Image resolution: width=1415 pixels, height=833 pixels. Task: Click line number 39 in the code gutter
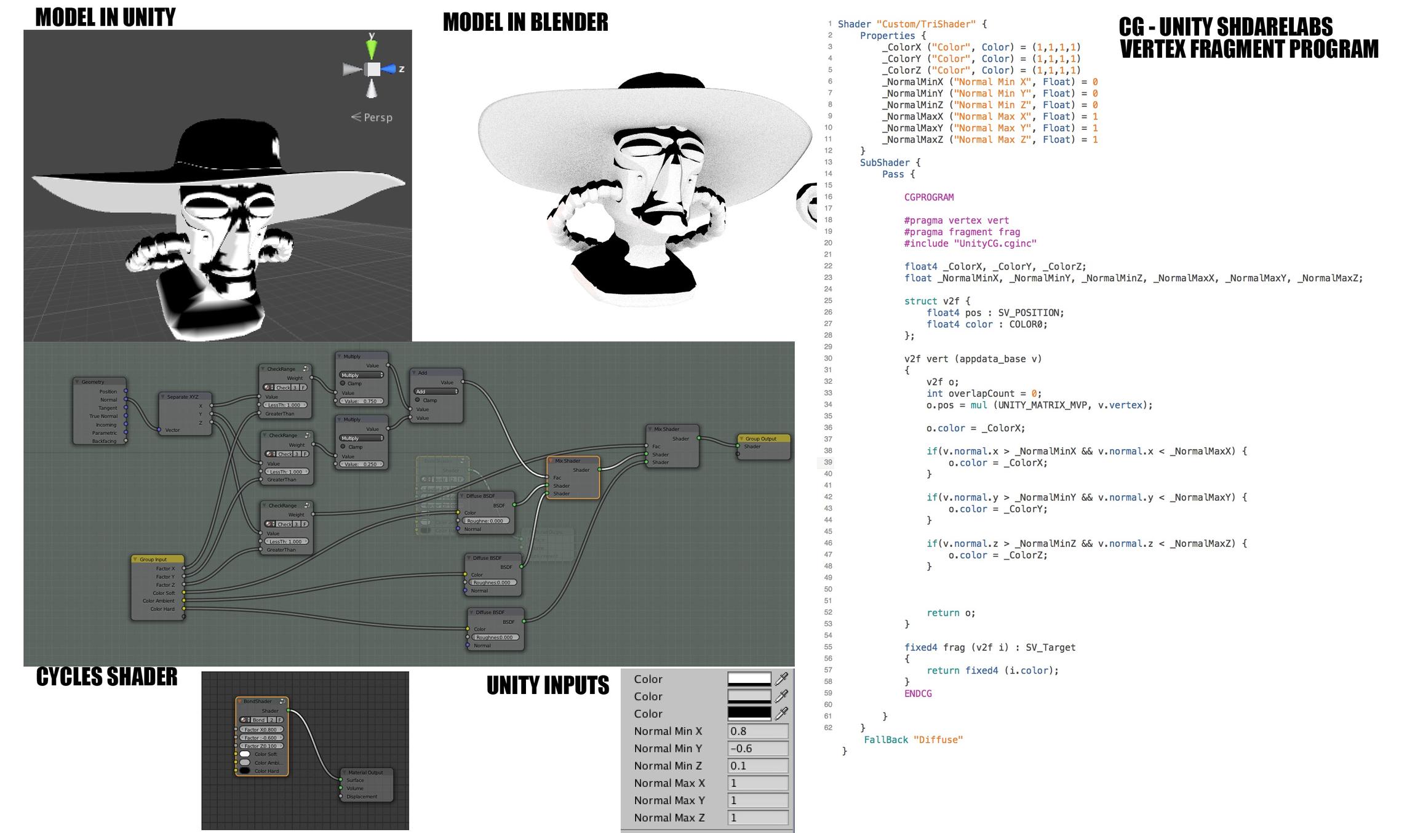(x=828, y=463)
